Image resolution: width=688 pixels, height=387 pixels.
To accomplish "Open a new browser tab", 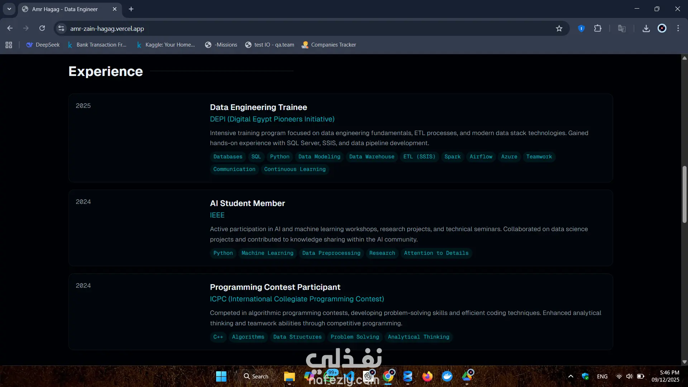I will click(x=131, y=9).
